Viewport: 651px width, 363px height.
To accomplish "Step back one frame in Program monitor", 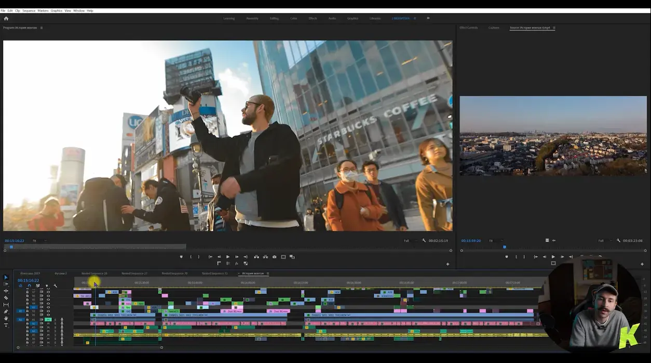I will coord(219,257).
